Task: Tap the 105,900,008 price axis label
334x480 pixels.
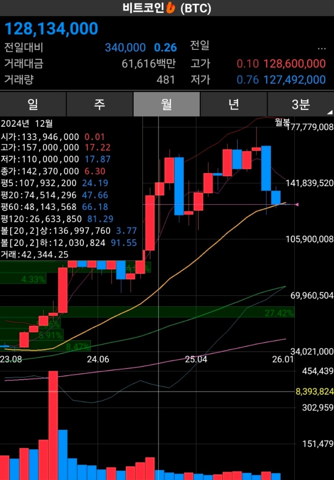Action: click(309, 239)
